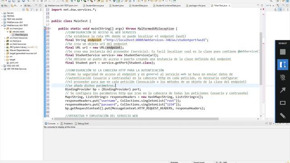Screen dimensions: 290x163
Task: Minimize the Project Explorer panel
Action: pyautogui.click(x=36, y=5)
